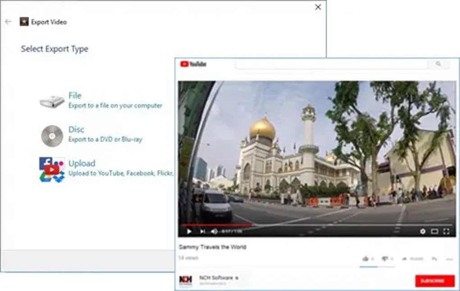
Task: Click the Export Video app logo icon
Action: click(x=24, y=22)
